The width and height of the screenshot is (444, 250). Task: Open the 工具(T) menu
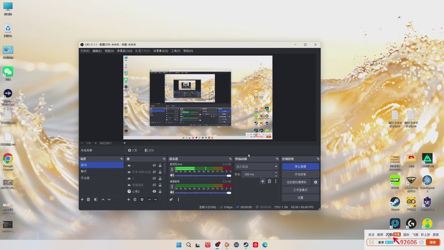[x=175, y=51]
